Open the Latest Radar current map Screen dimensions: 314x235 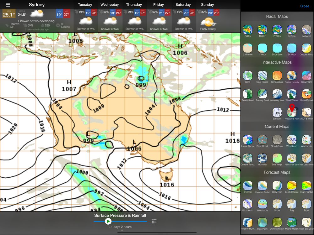[x=248, y=140]
